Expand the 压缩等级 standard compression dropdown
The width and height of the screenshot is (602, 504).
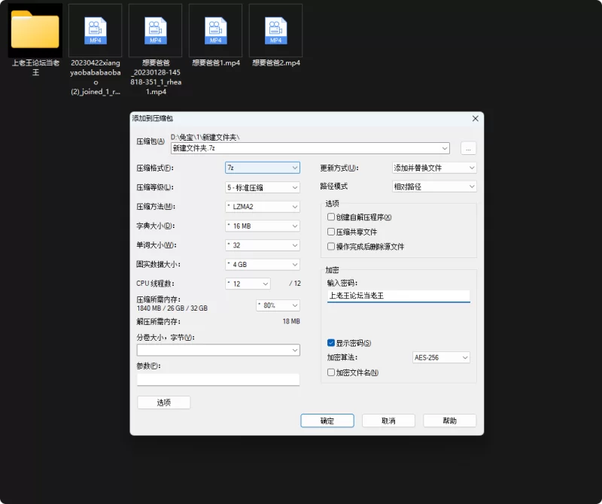(x=263, y=187)
